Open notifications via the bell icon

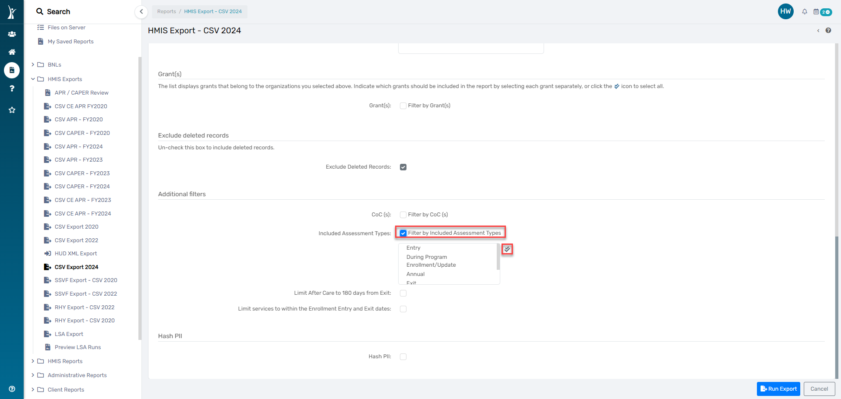click(805, 11)
